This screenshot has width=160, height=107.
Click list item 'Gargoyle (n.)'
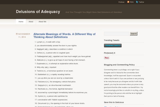point(54,85)
